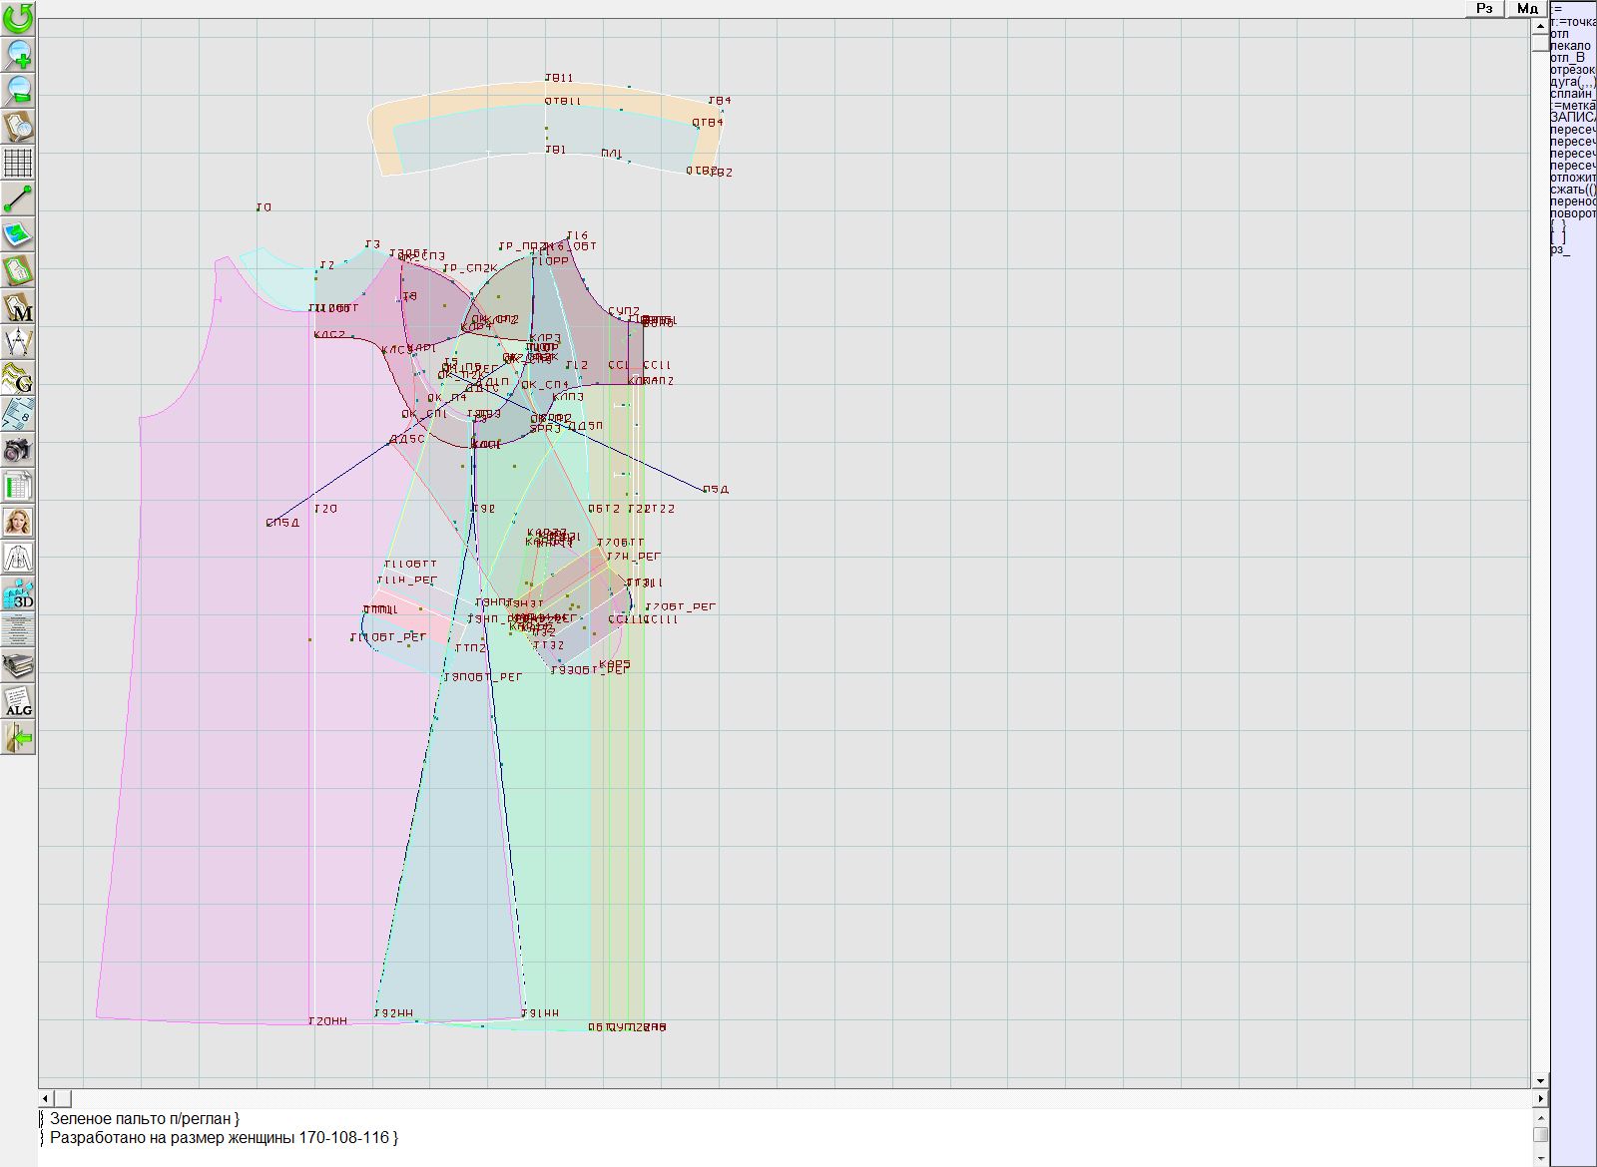Click the pink back pattern piece
The width and height of the screenshot is (1597, 1167).
click(220, 698)
